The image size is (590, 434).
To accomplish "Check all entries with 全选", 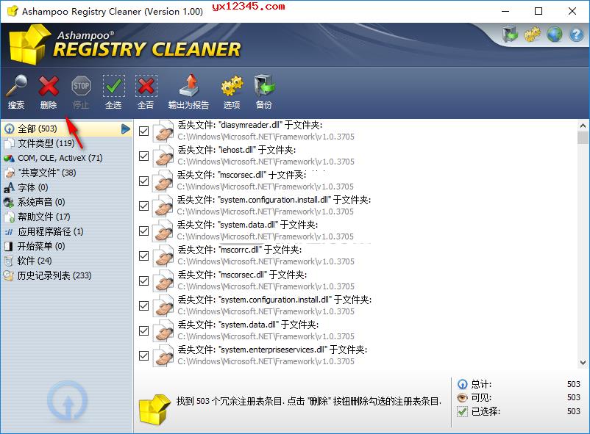I will (x=113, y=91).
